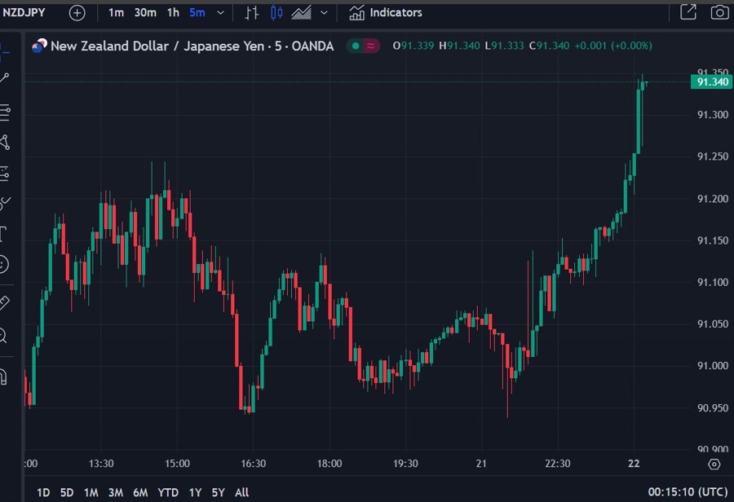This screenshot has height=502, width=734.
Task: Switch to bar chart style
Action: click(x=253, y=12)
